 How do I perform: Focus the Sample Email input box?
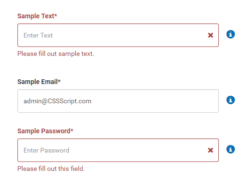[x=118, y=101]
